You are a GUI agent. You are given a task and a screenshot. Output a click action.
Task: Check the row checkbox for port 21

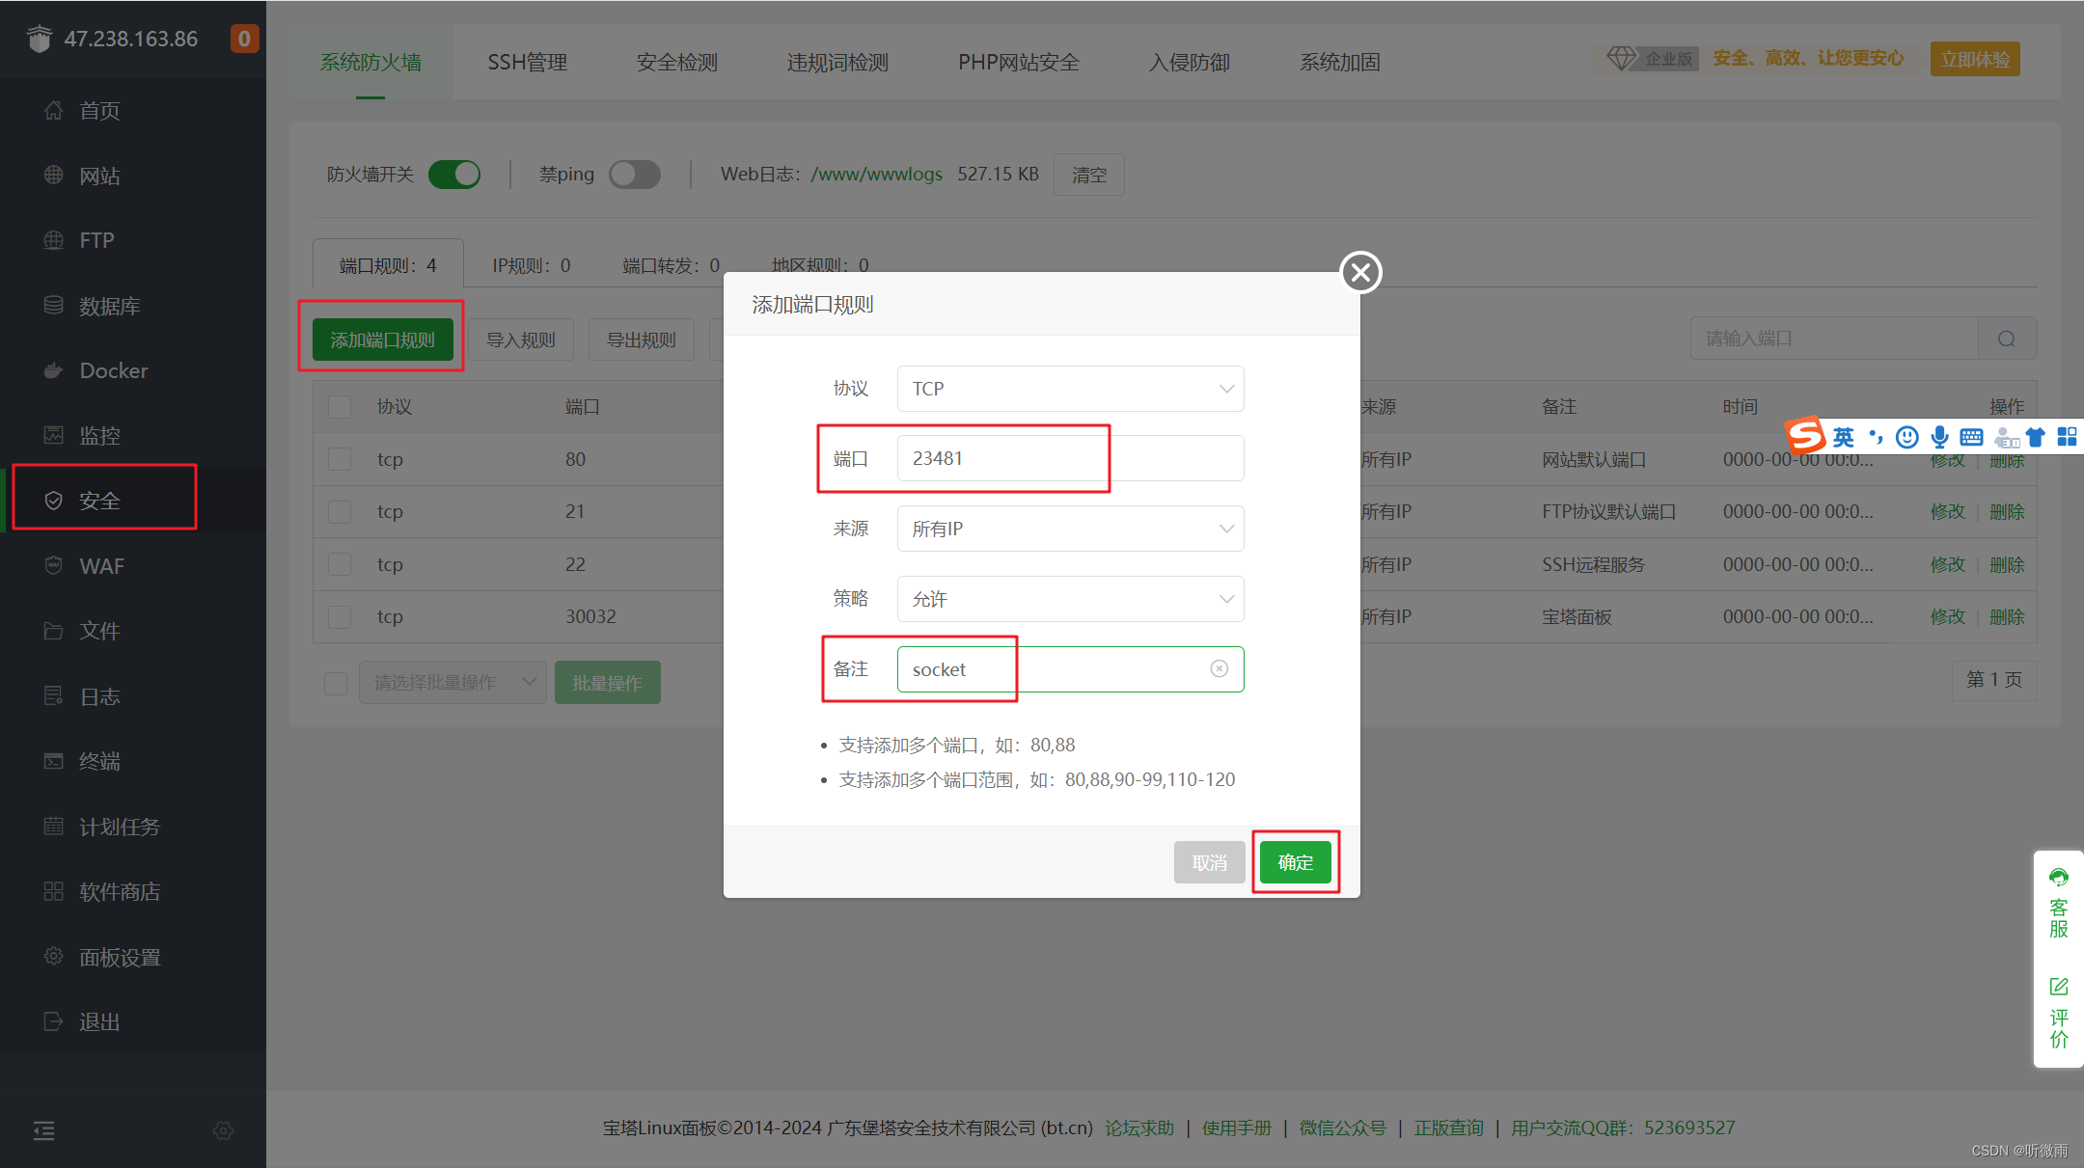tap(340, 511)
